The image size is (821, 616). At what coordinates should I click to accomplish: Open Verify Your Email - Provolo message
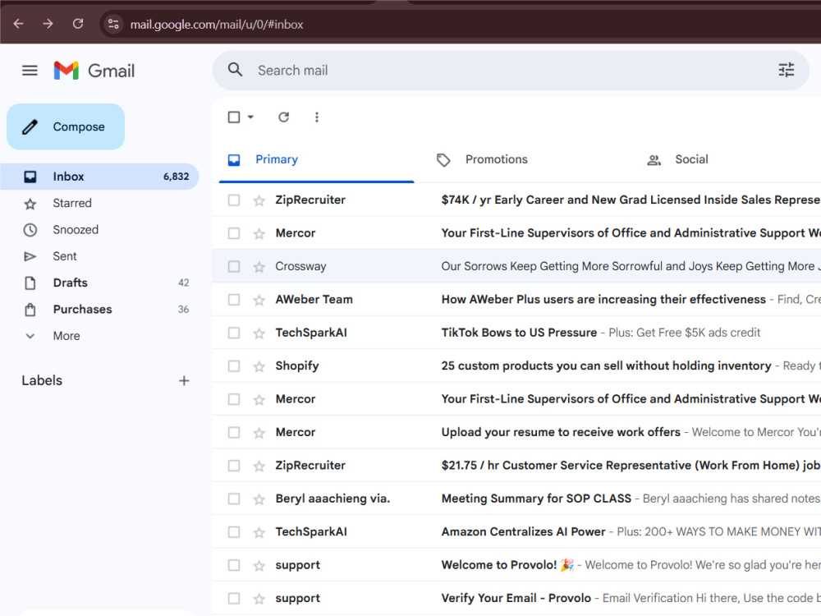coord(516,598)
